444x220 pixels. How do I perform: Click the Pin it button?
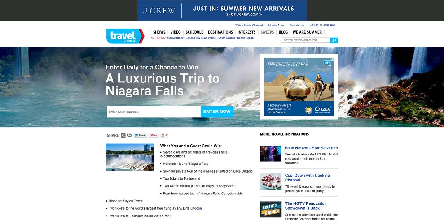[154, 135]
